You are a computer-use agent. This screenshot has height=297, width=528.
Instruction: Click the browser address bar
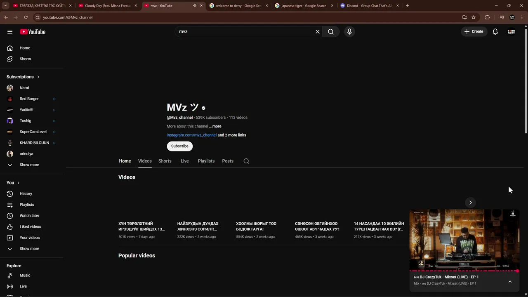pyautogui.click(x=247, y=17)
